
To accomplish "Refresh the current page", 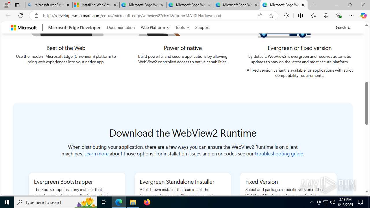I will click(x=21, y=16).
